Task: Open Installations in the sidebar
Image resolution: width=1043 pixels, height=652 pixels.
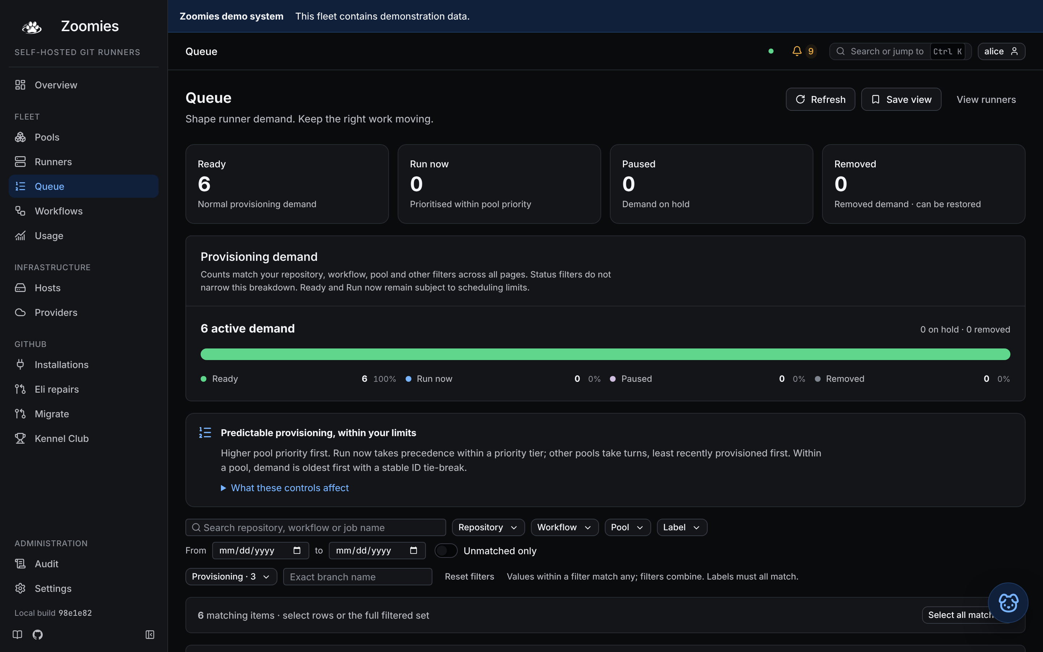Action: [x=84, y=364]
